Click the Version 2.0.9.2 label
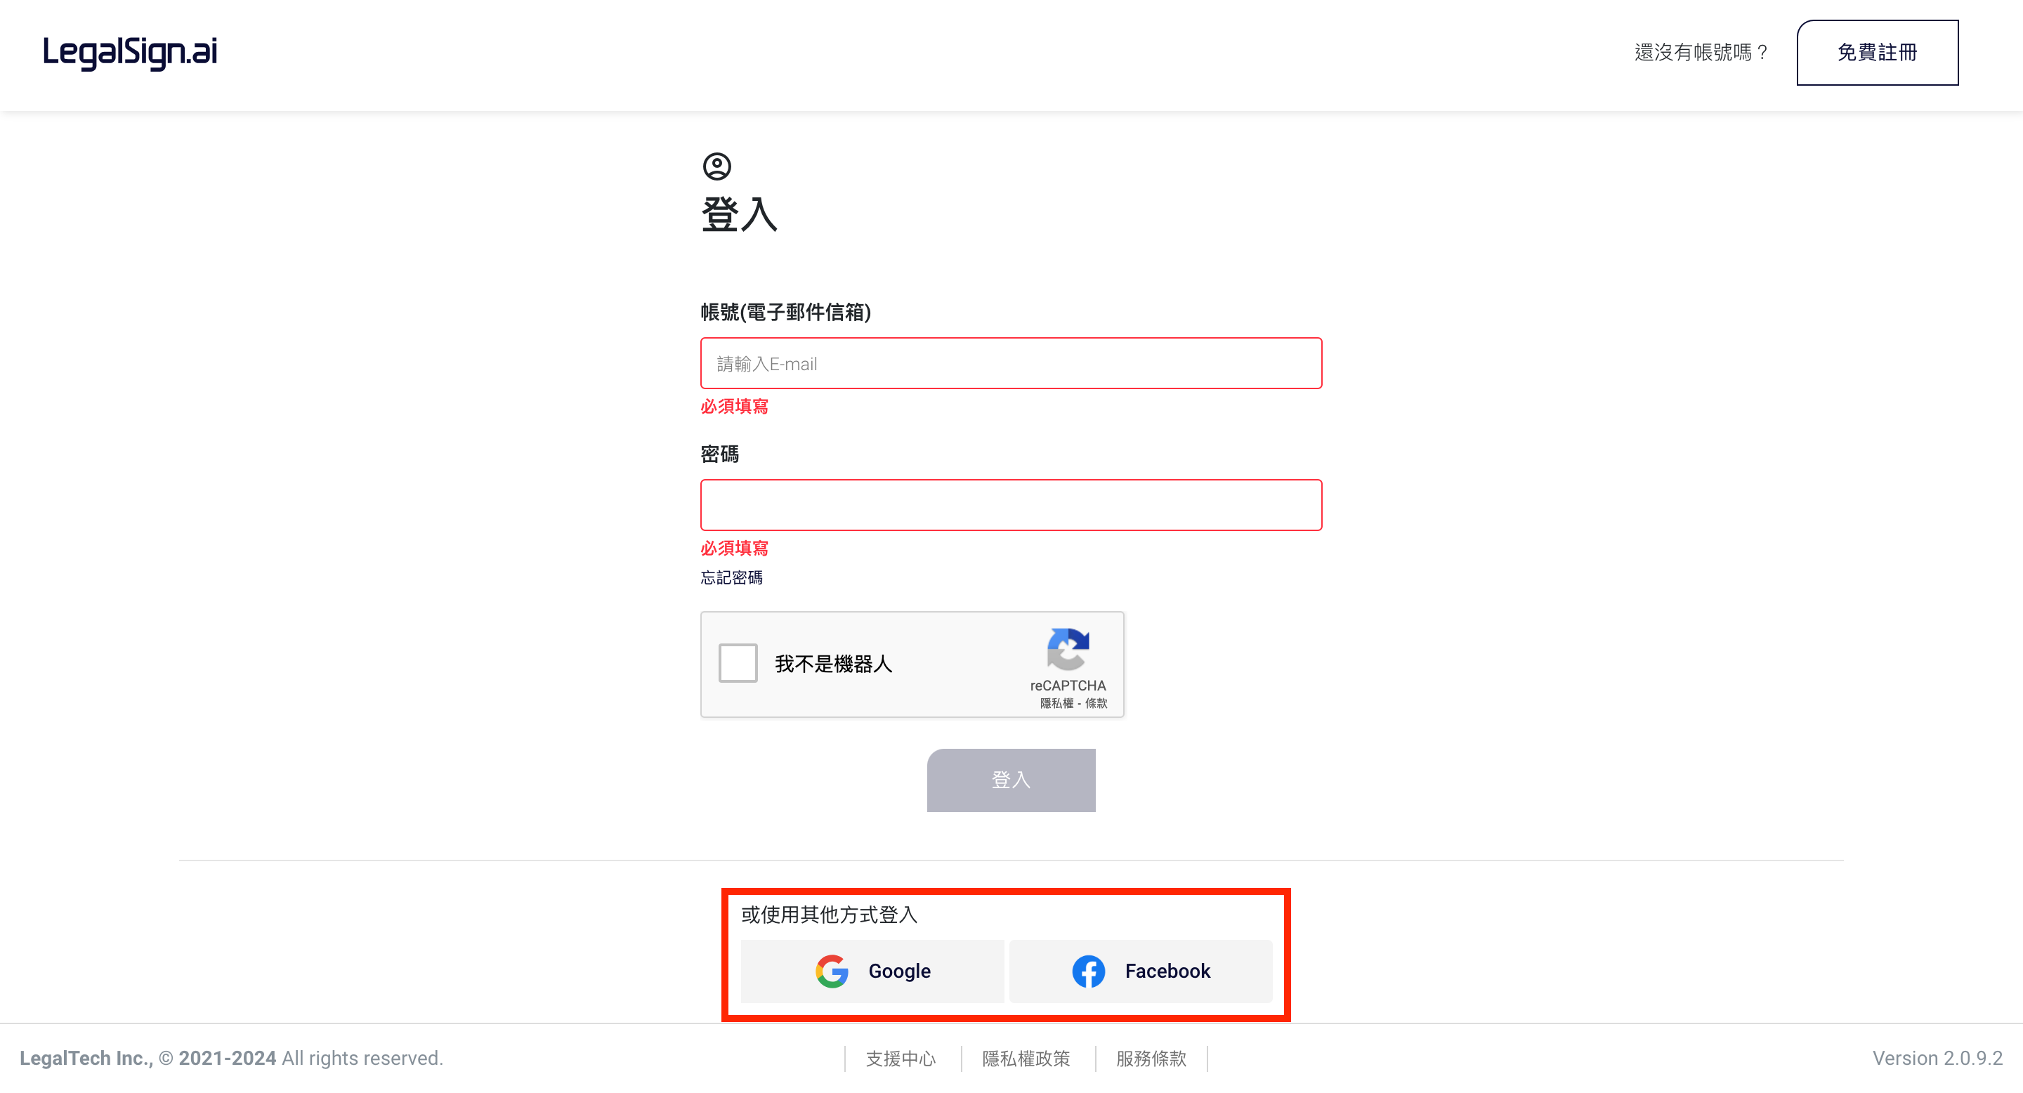The height and width of the screenshot is (1093, 2023). point(1937,1058)
